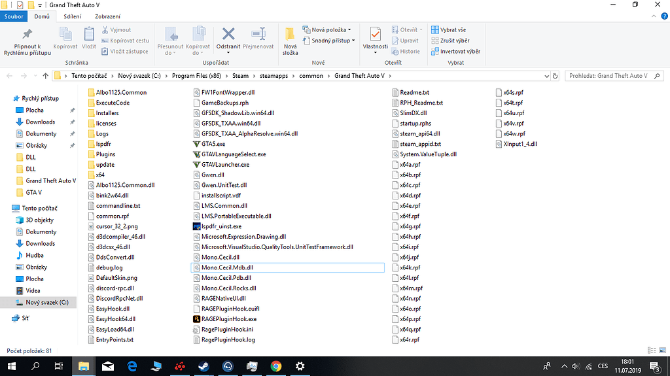
Task: Select the GTAVLauncher.exe file
Action: tap(225, 165)
